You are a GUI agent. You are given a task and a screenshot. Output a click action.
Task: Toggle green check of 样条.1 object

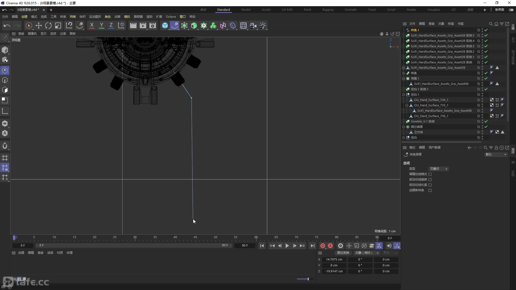(486, 30)
